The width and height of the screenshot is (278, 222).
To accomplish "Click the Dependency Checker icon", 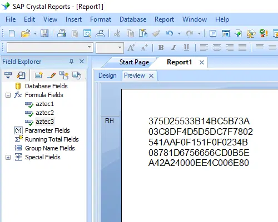I will click(x=264, y=33).
